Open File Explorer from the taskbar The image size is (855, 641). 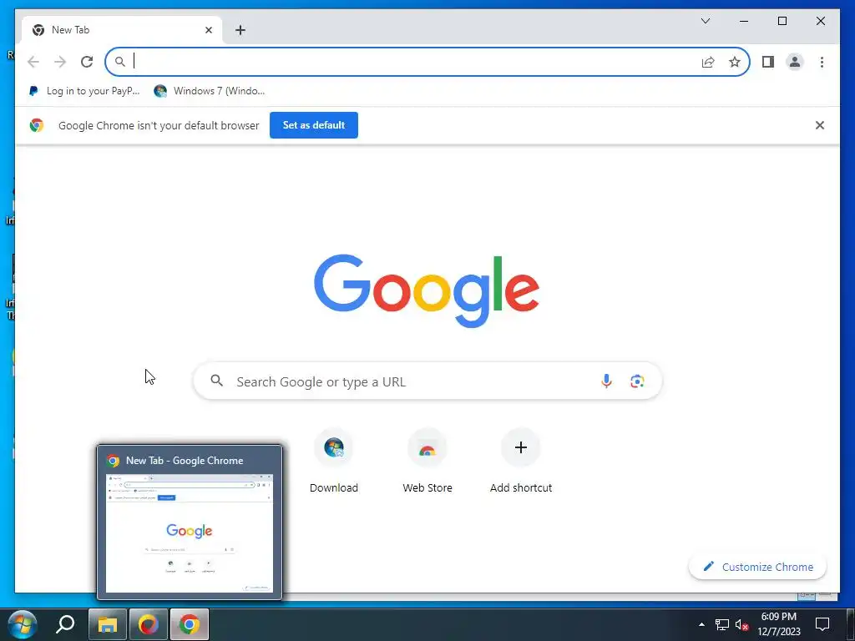(108, 624)
